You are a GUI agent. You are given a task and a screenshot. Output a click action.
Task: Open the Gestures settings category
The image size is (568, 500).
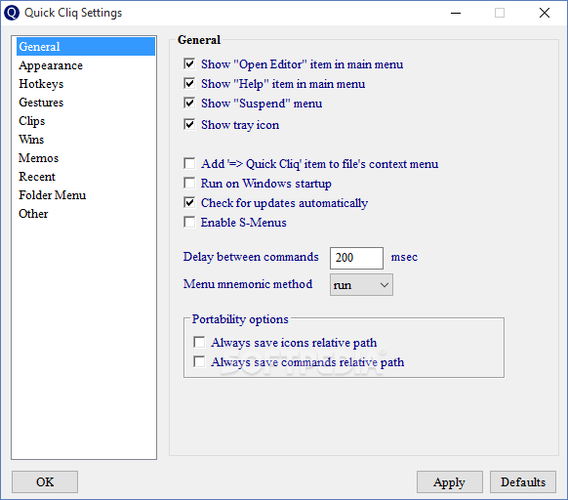point(86,103)
